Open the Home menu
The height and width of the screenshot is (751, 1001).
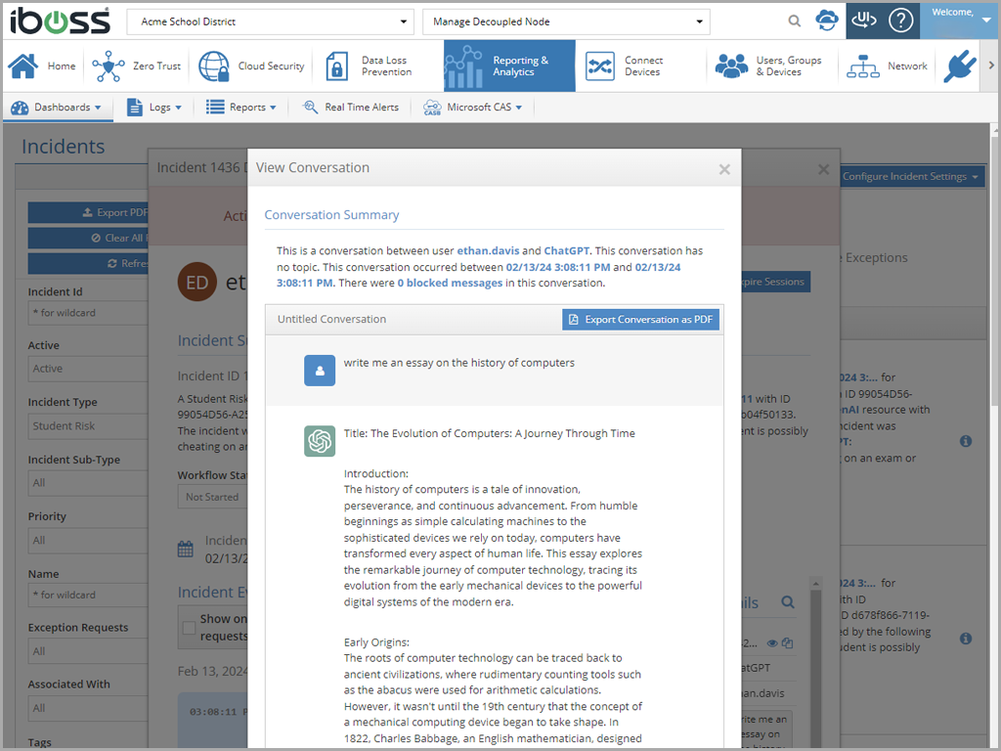pyautogui.click(x=42, y=66)
